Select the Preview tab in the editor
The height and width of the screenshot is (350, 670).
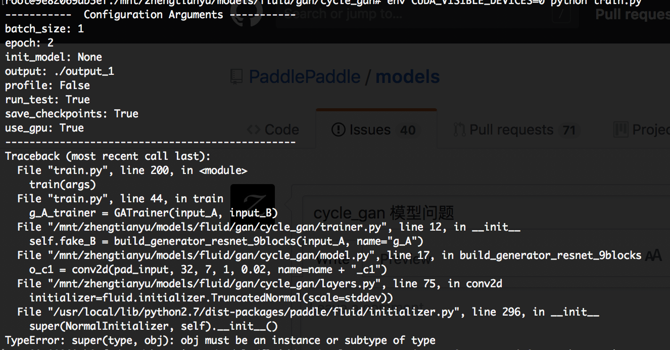pos(407,259)
